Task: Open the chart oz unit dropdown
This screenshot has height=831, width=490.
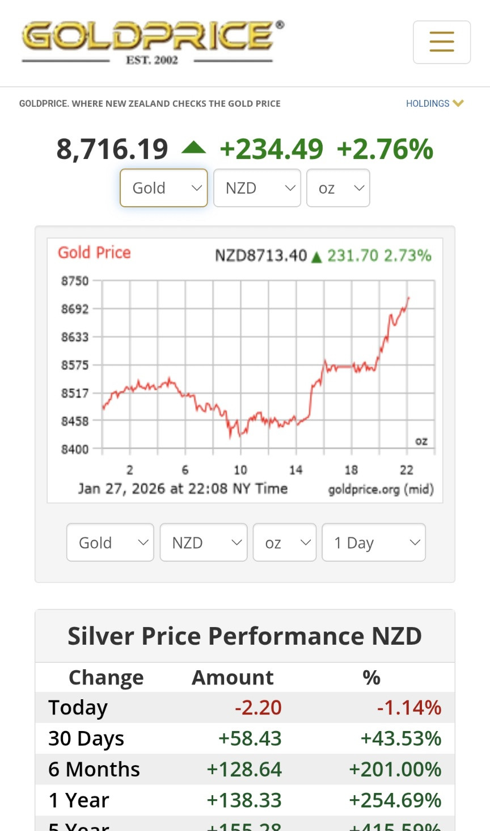Action: [x=284, y=542]
